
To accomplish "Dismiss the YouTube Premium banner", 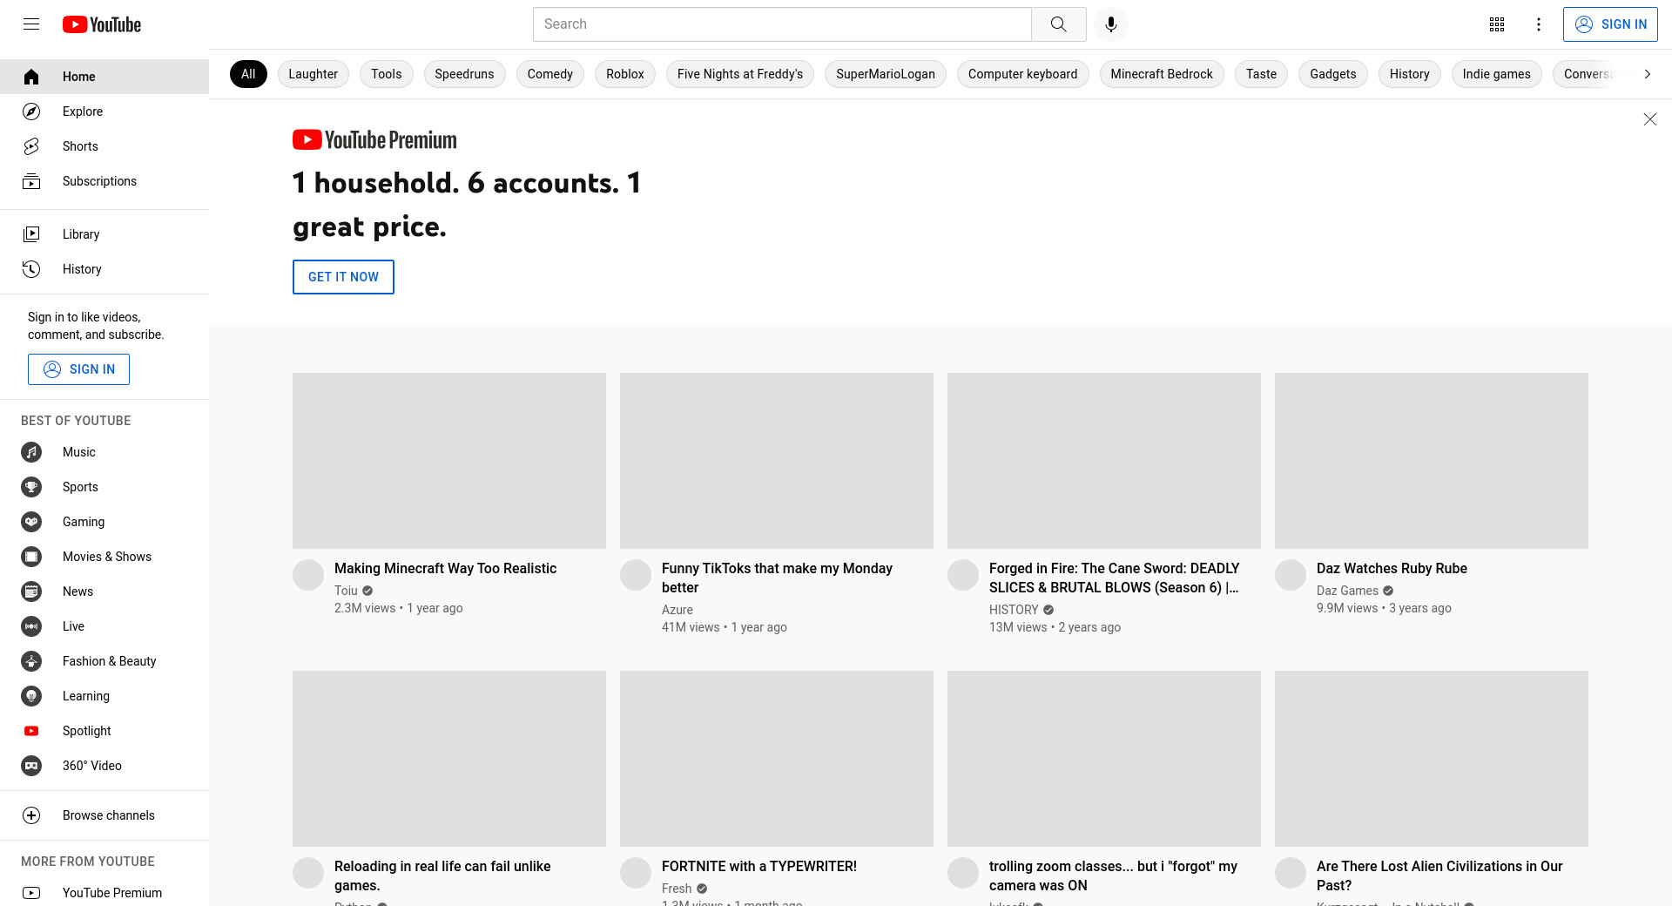I will click(1649, 119).
